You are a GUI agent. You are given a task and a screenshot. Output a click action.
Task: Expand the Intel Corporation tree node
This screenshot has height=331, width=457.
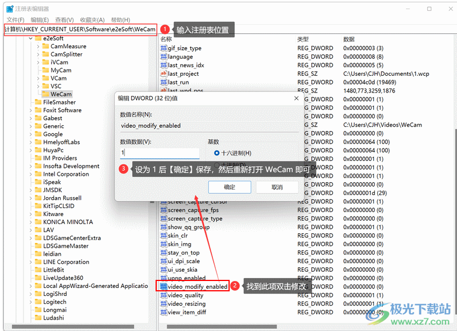point(30,174)
